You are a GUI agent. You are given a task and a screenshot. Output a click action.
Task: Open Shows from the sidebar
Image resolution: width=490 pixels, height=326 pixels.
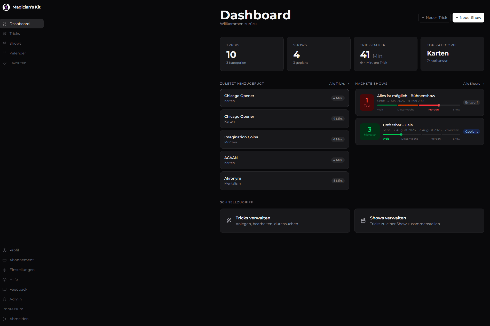point(22,43)
